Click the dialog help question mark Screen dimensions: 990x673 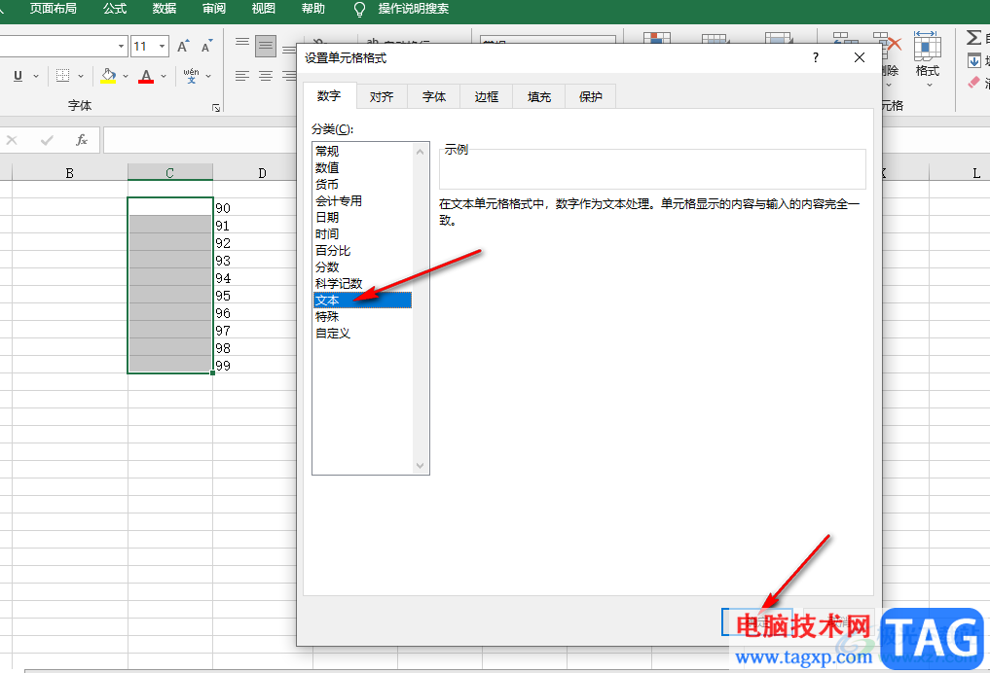pos(816,57)
